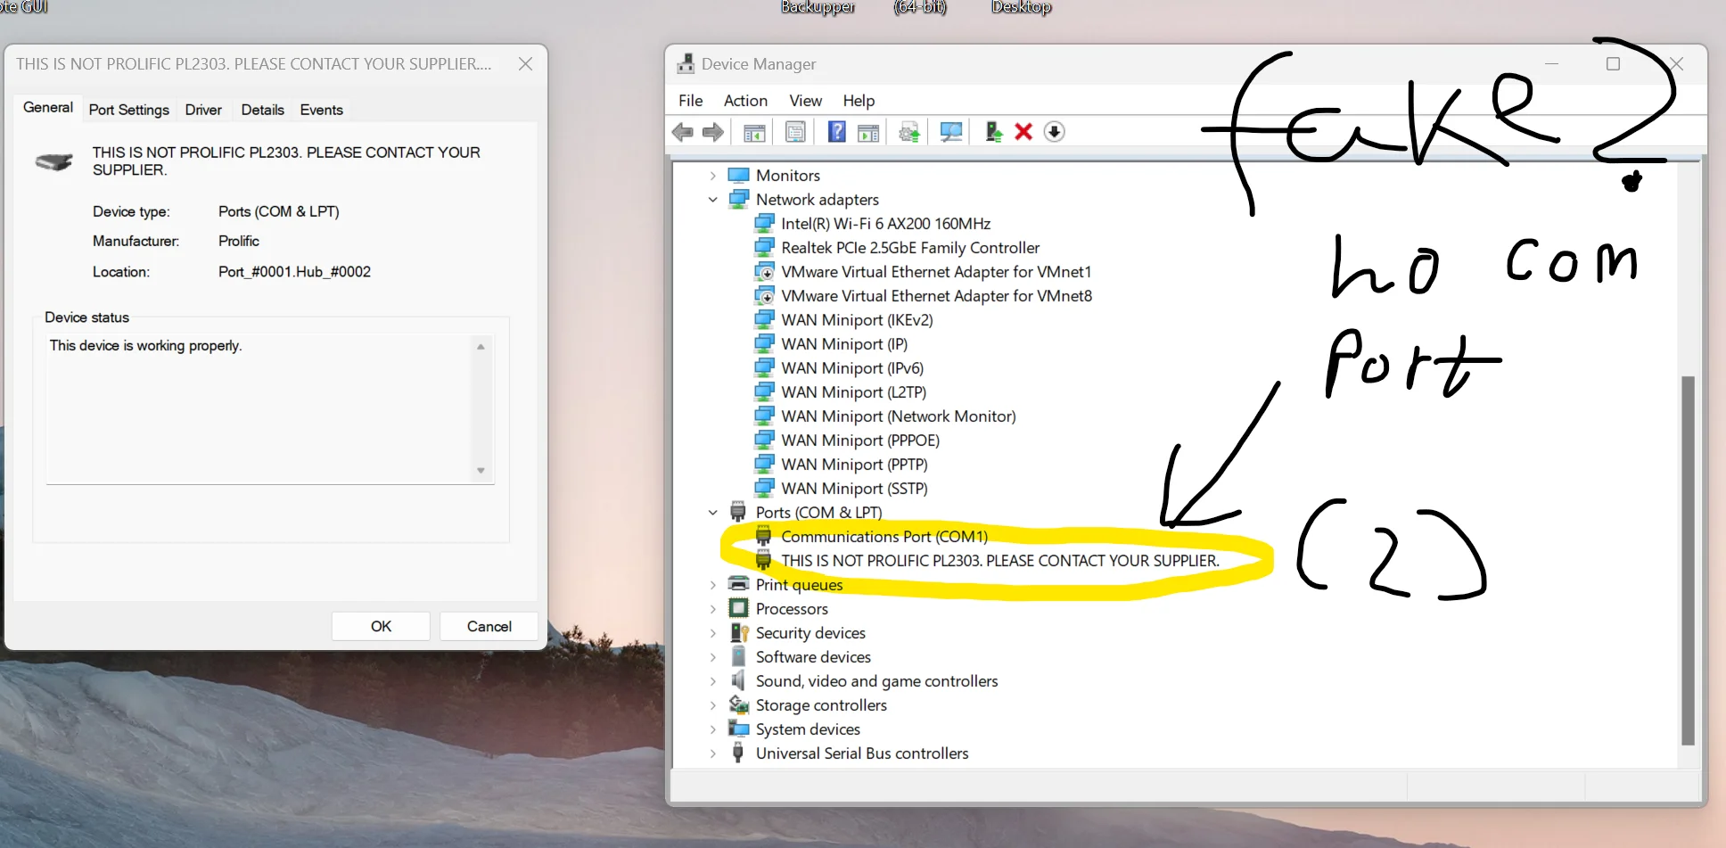Viewport: 1726px width, 848px height.
Task: Click the Device Manager vertical scrollbar
Action: 1687,560
